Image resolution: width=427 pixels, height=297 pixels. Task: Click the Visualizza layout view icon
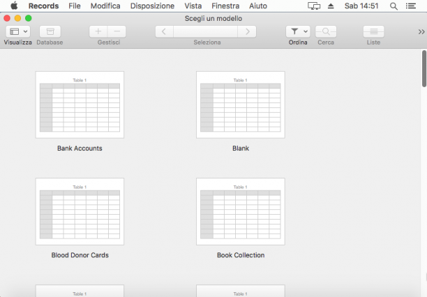click(x=15, y=31)
